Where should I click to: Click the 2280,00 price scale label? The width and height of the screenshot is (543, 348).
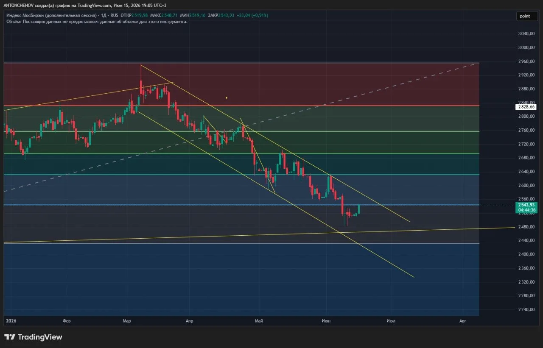(527, 295)
